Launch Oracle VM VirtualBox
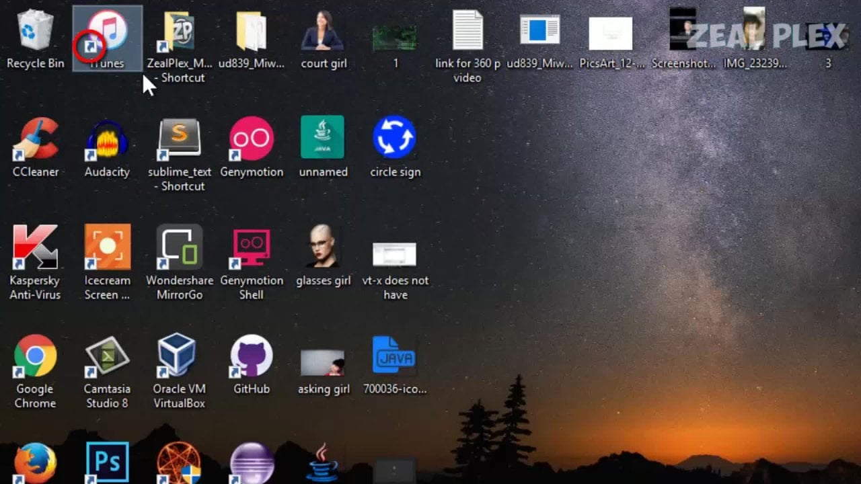The image size is (861, 484). (179, 356)
